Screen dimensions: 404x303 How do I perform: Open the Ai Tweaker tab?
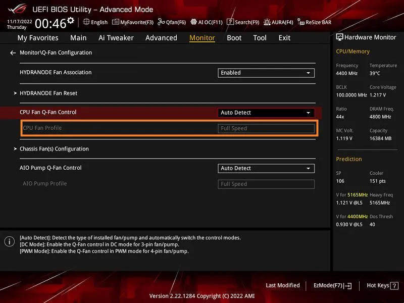(116, 38)
